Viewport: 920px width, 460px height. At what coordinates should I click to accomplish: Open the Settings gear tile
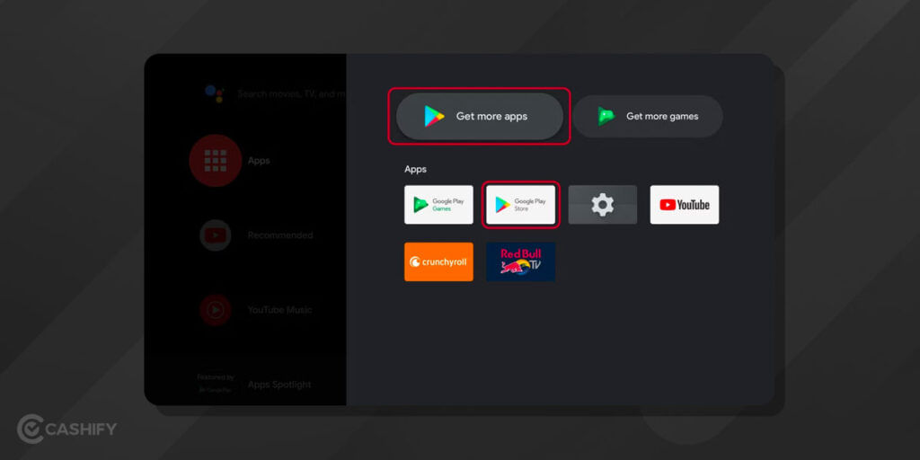[x=603, y=205]
